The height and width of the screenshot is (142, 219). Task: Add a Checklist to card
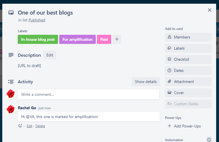click(x=188, y=60)
